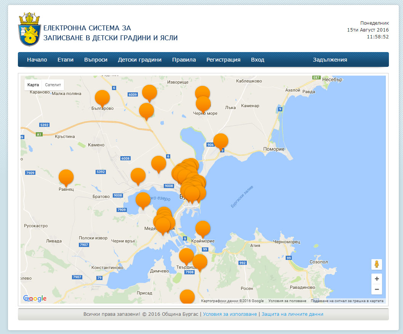The image size is (403, 334).
Task: Click the Созопол town label on map
Action: [x=318, y=262]
